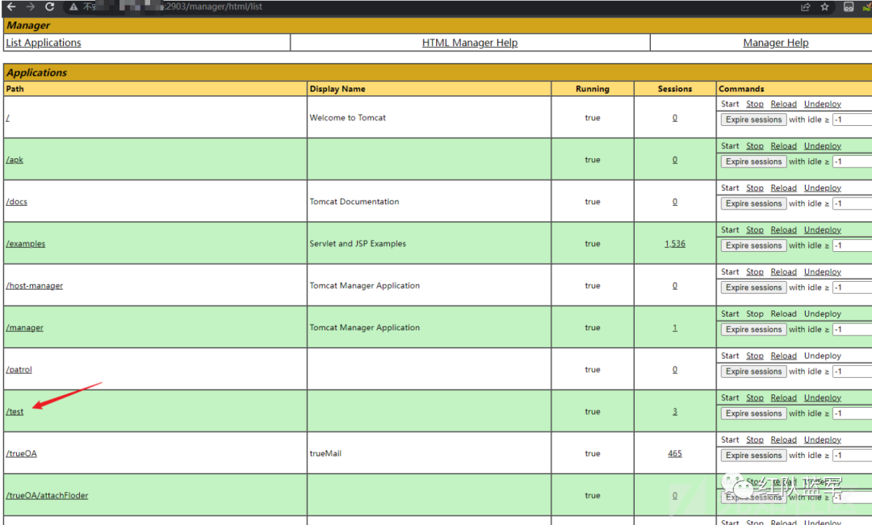View the 3 sessions of /test
This screenshot has width=872, height=525.
point(674,412)
